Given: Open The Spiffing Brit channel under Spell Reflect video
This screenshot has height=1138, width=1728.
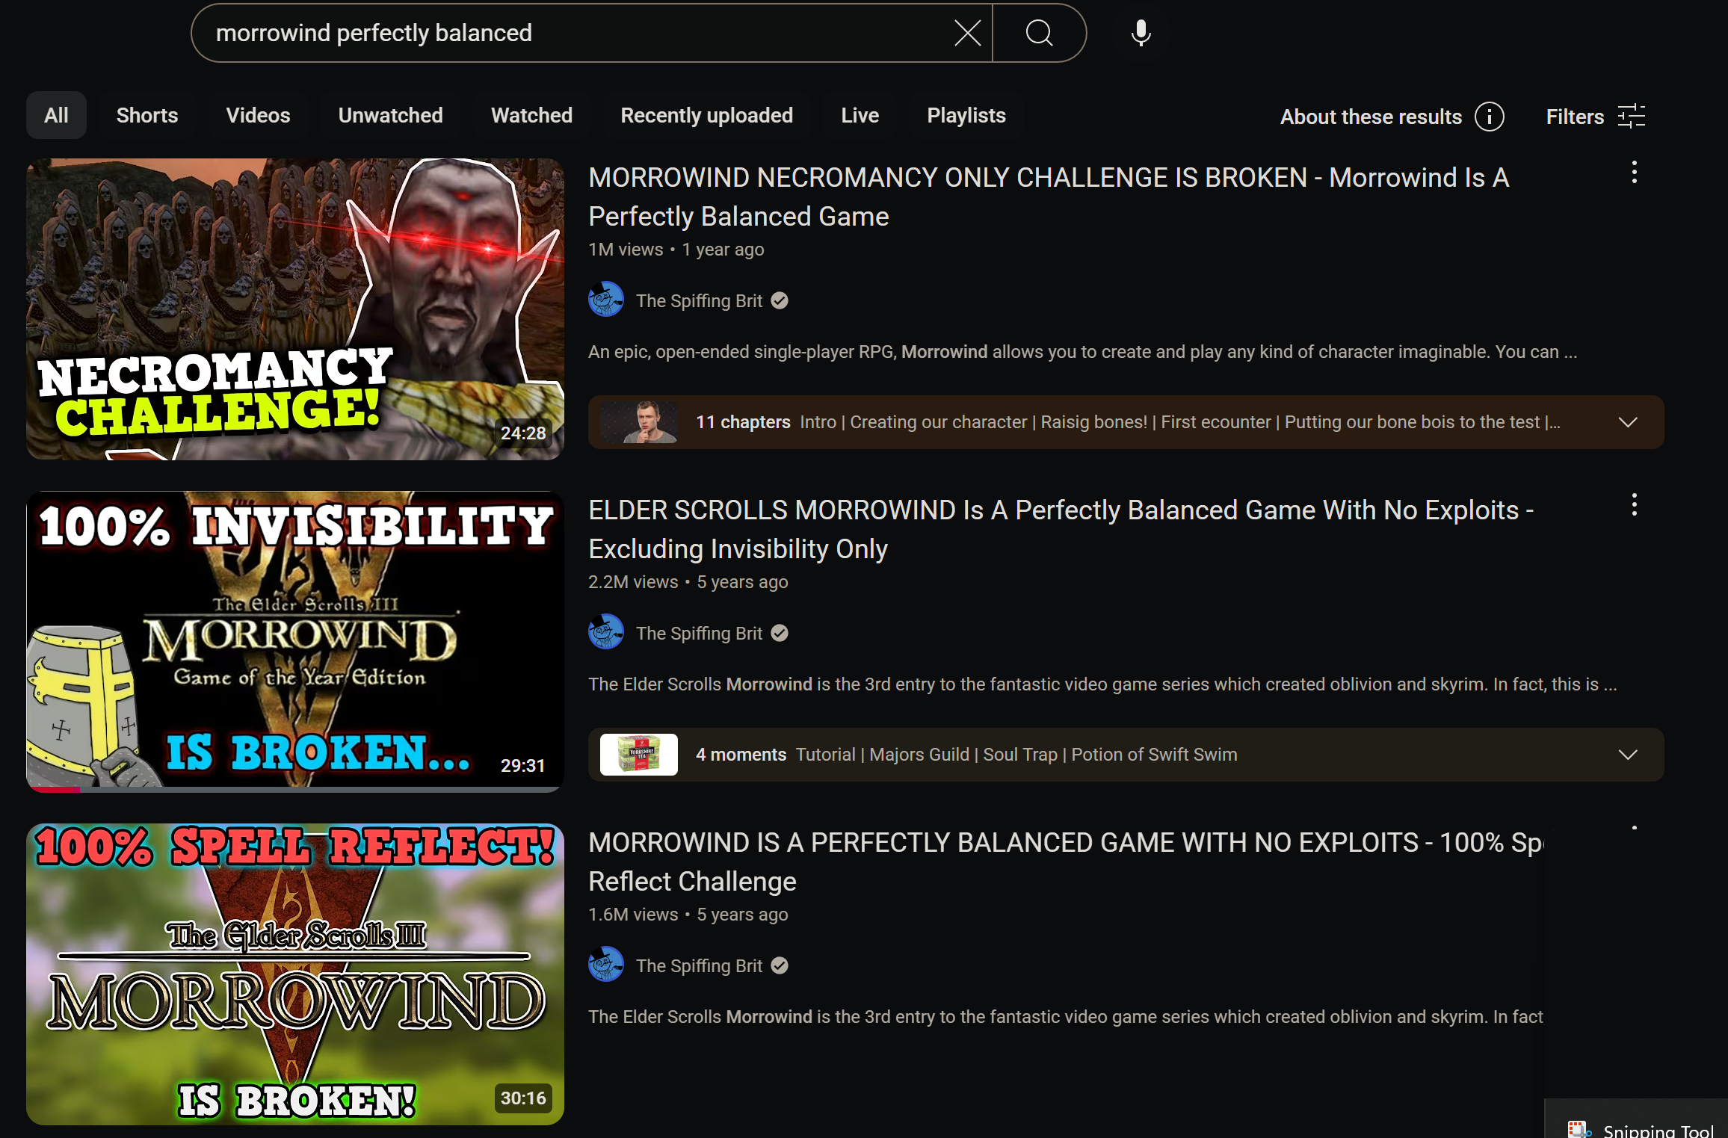Looking at the screenshot, I should coord(699,966).
